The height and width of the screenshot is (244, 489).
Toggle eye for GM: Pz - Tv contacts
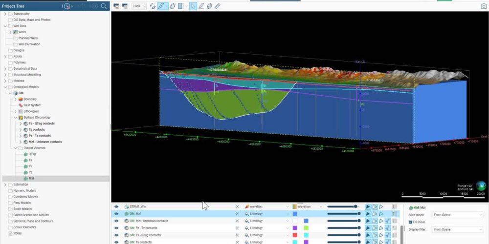coord(116,228)
